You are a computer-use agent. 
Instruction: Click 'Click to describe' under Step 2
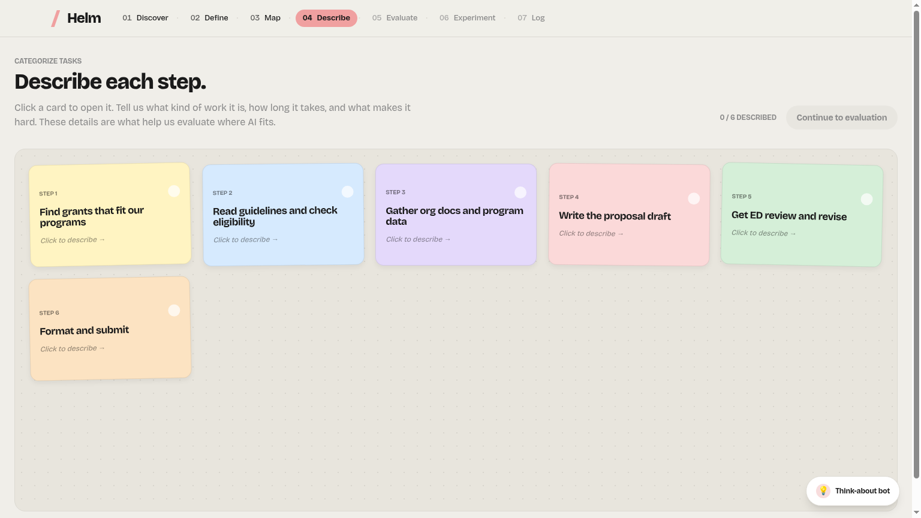[x=246, y=240]
